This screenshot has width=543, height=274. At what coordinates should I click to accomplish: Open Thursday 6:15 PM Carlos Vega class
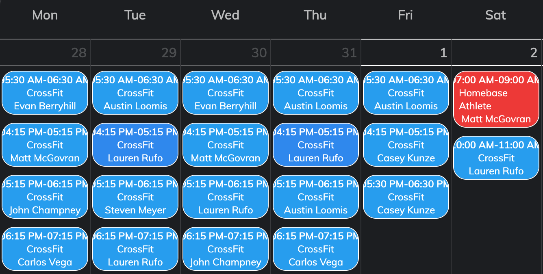point(316,249)
